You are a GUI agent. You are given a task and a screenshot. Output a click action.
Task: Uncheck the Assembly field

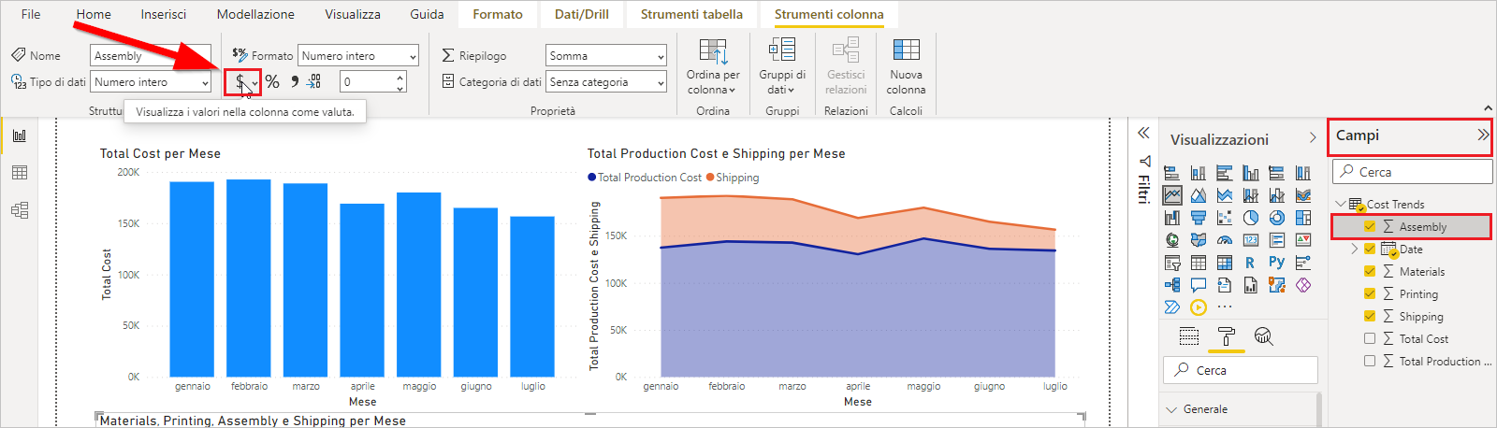click(1370, 227)
